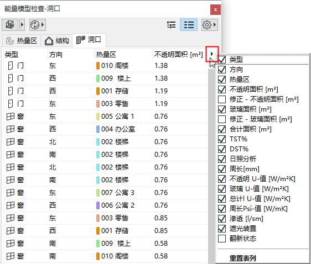Screen dimensions: 311x264
Task: Sort by 不透明面积 [m²] column header
Action: pos(179,54)
